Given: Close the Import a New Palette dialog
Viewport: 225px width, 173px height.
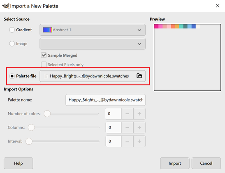Looking at the screenshot, I should (218, 6).
